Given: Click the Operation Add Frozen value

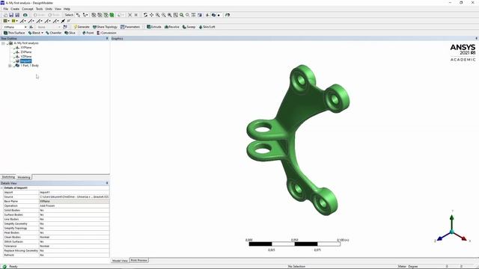Looking at the screenshot, I should (74, 206).
